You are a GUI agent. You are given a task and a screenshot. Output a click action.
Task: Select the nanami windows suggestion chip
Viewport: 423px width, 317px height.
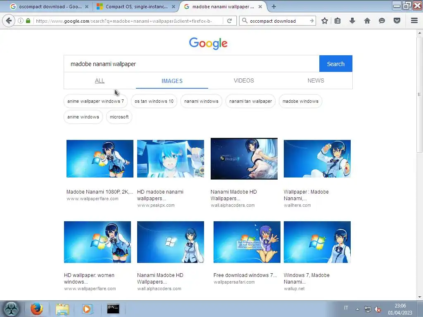click(x=201, y=102)
